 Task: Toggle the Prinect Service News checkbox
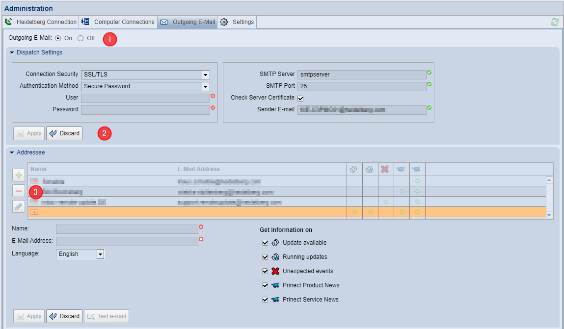(x=265, y=300)
